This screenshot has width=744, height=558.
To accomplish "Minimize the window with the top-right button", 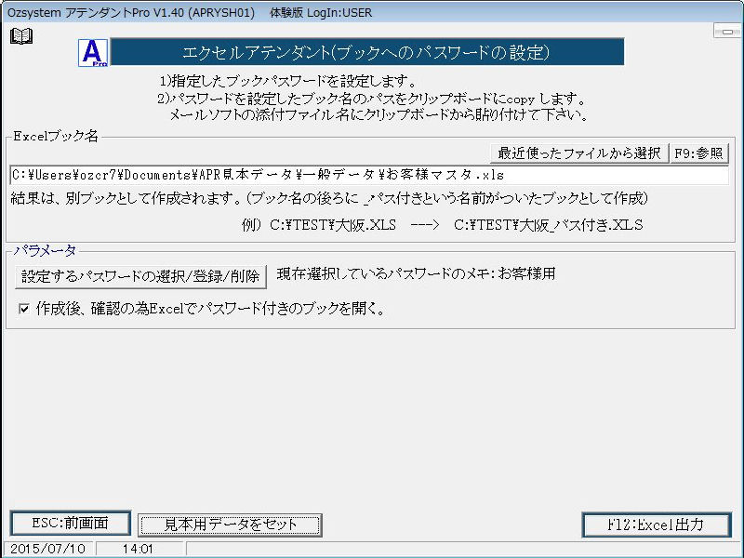I will [x=727, y=32].
